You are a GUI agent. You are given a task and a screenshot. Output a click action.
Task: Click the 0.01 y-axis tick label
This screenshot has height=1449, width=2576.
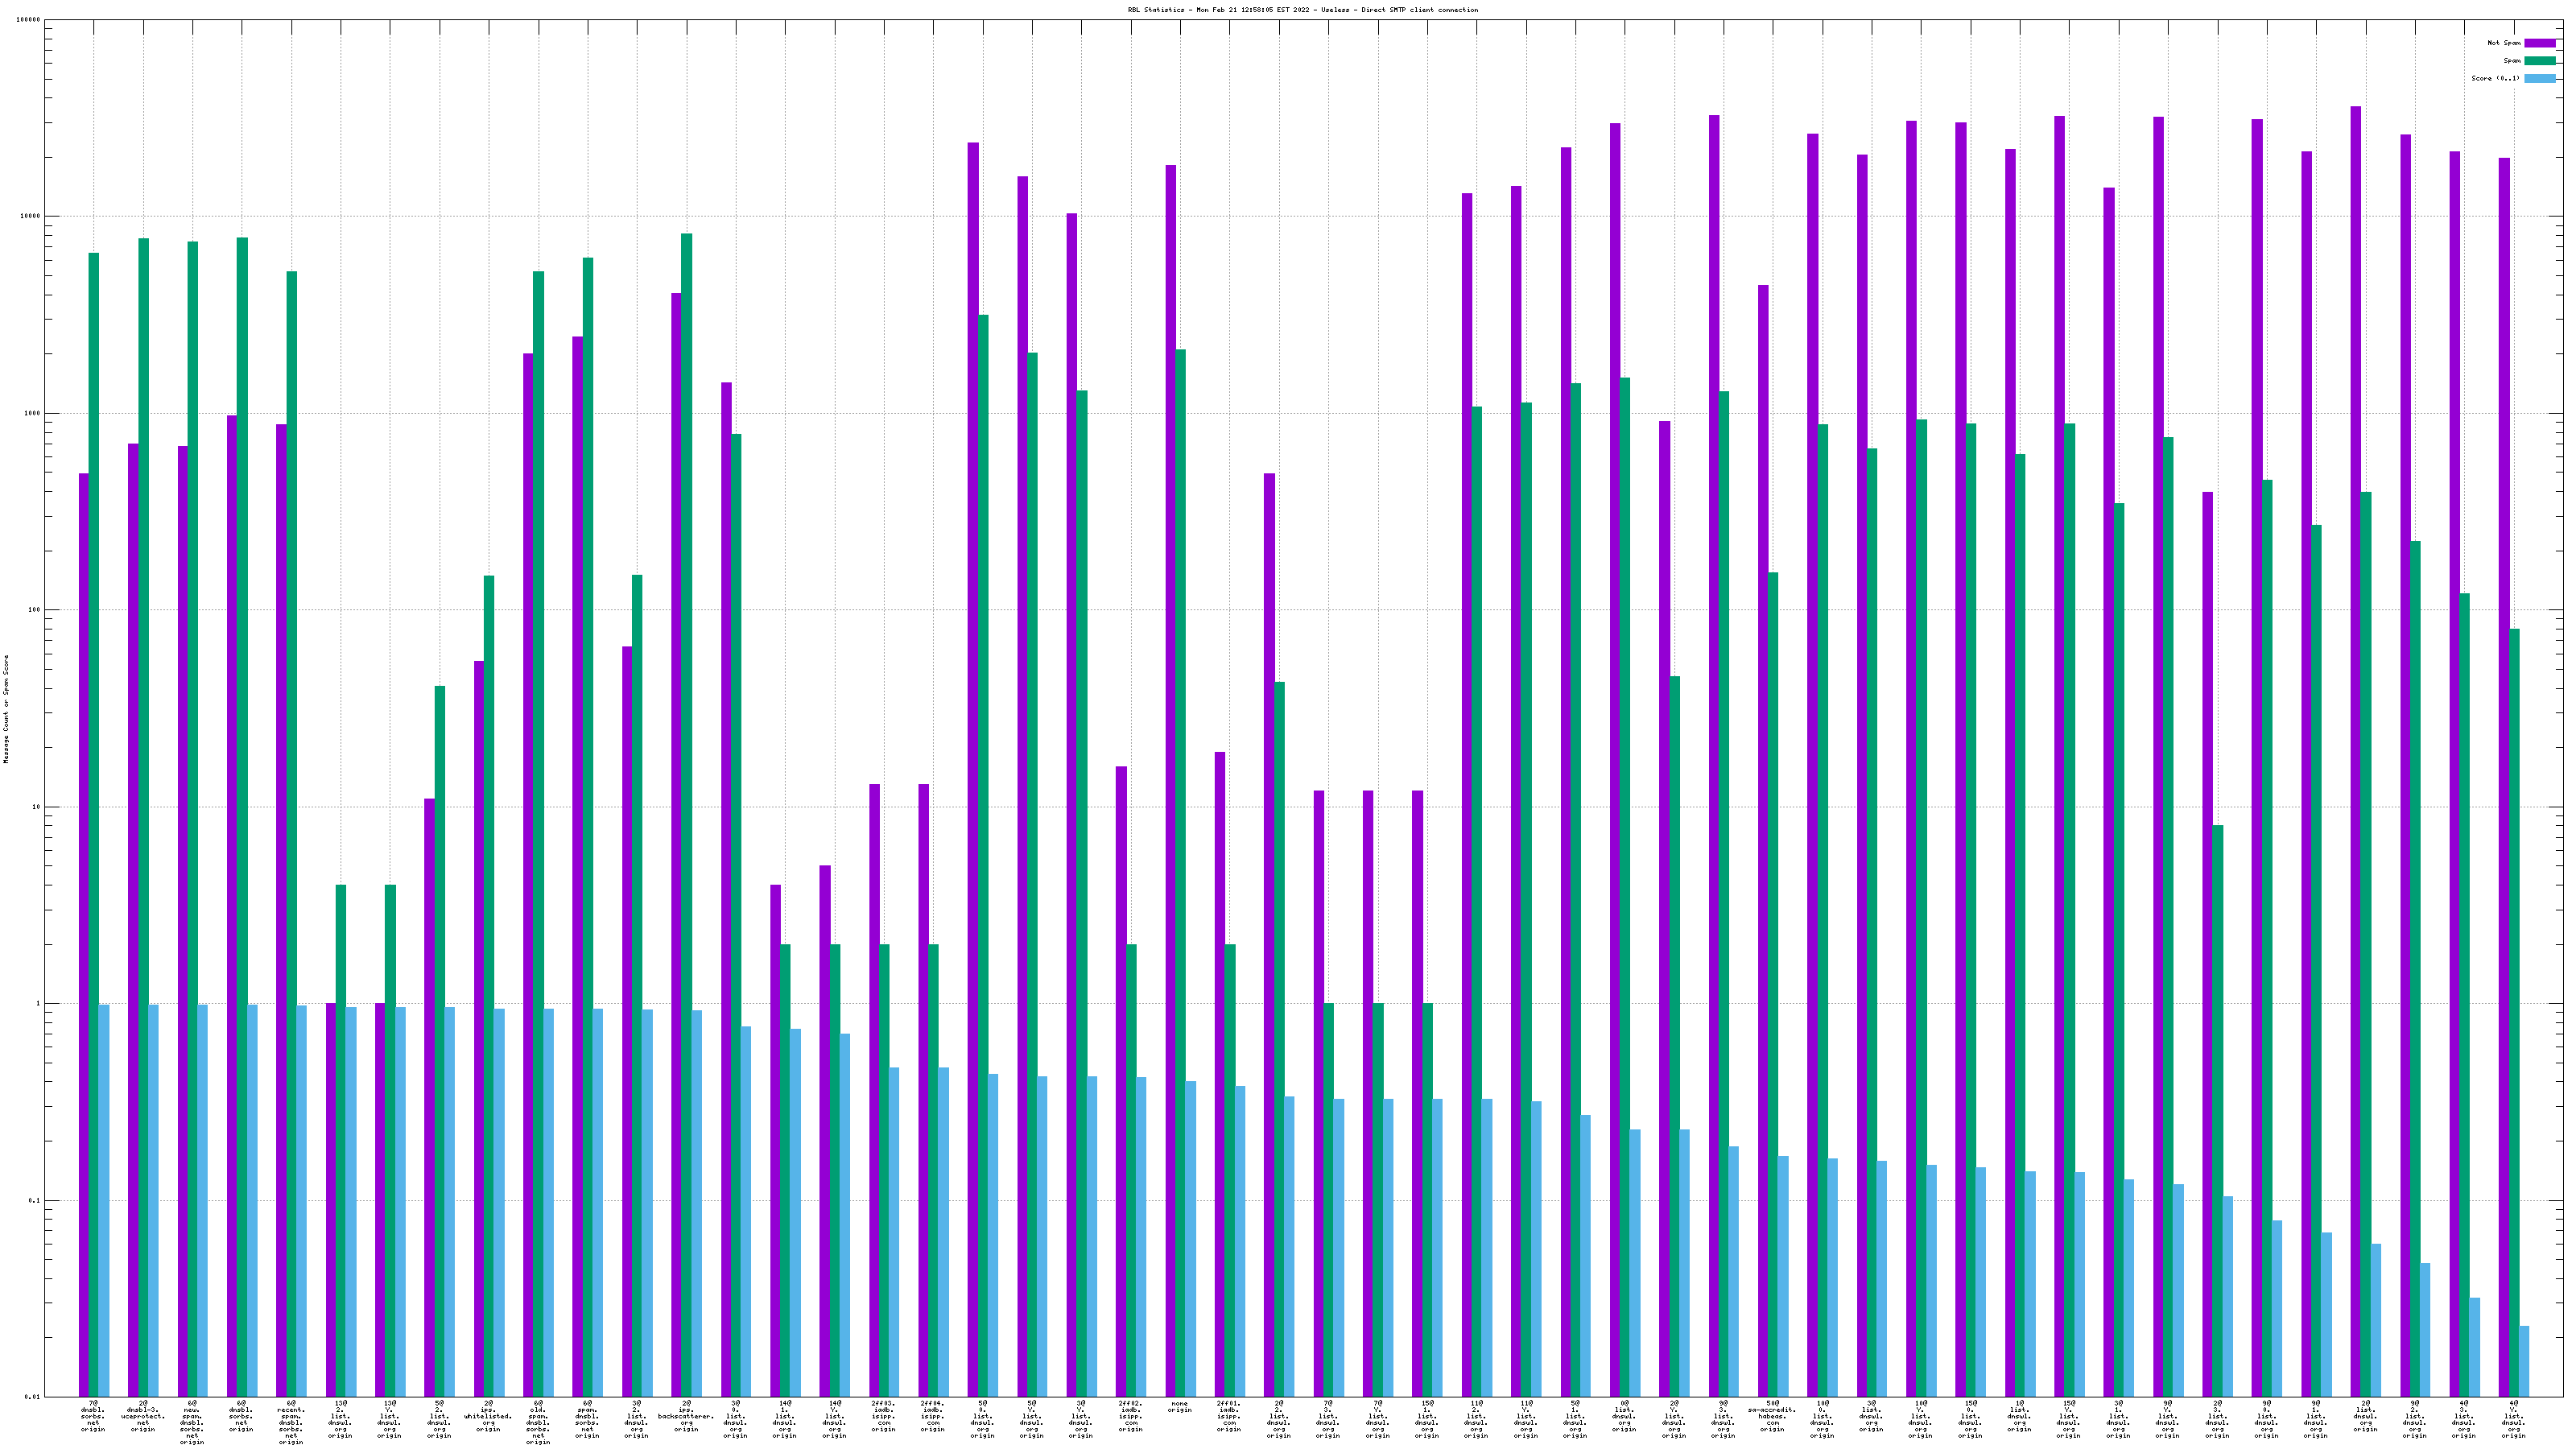point(33,1397)
